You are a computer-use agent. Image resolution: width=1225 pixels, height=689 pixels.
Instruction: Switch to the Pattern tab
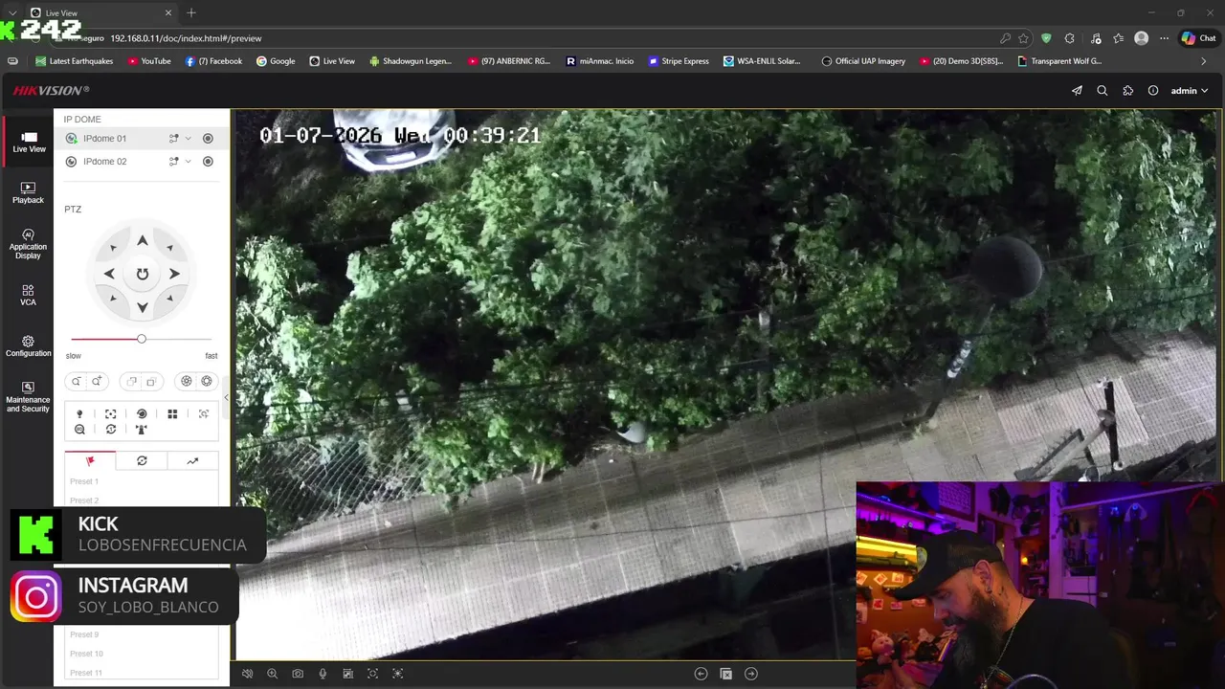192,461
